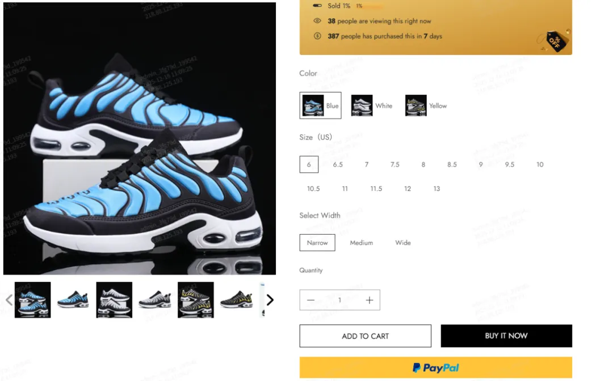Click the previous arrow on thumbnail carousel
613x381 pixels.
click(10, 300)
